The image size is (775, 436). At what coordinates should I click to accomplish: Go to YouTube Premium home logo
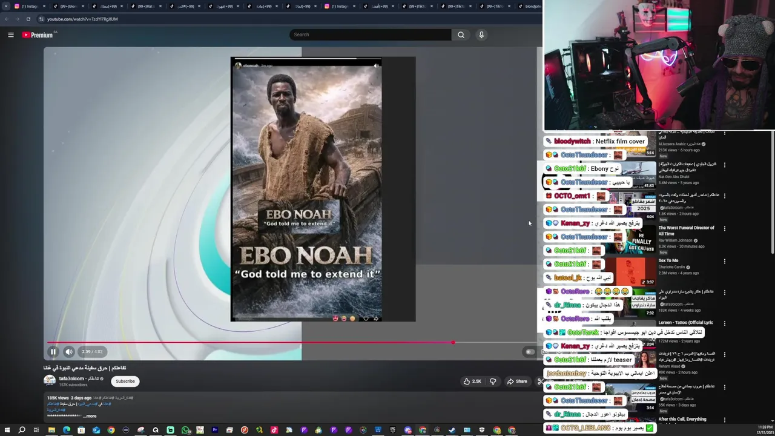tap(38, 35)
